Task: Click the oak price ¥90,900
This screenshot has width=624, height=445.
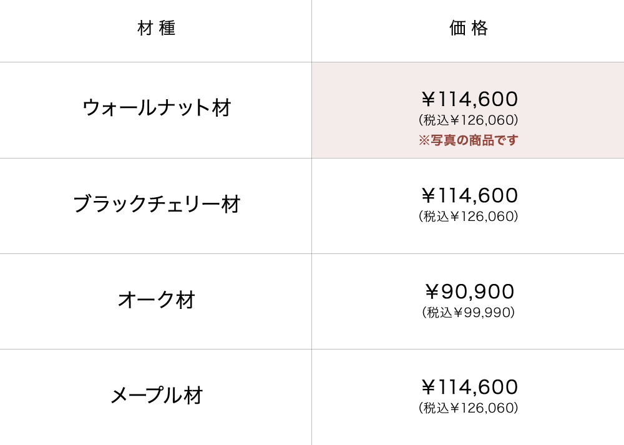Action: tap(469, 291)
